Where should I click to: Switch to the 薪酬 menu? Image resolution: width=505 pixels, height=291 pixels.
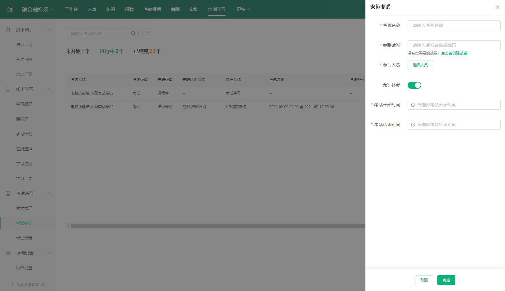point(175,9)
